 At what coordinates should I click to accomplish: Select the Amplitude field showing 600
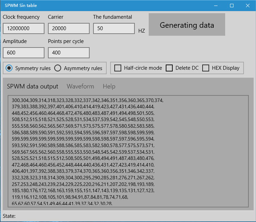tap(23, 53)
